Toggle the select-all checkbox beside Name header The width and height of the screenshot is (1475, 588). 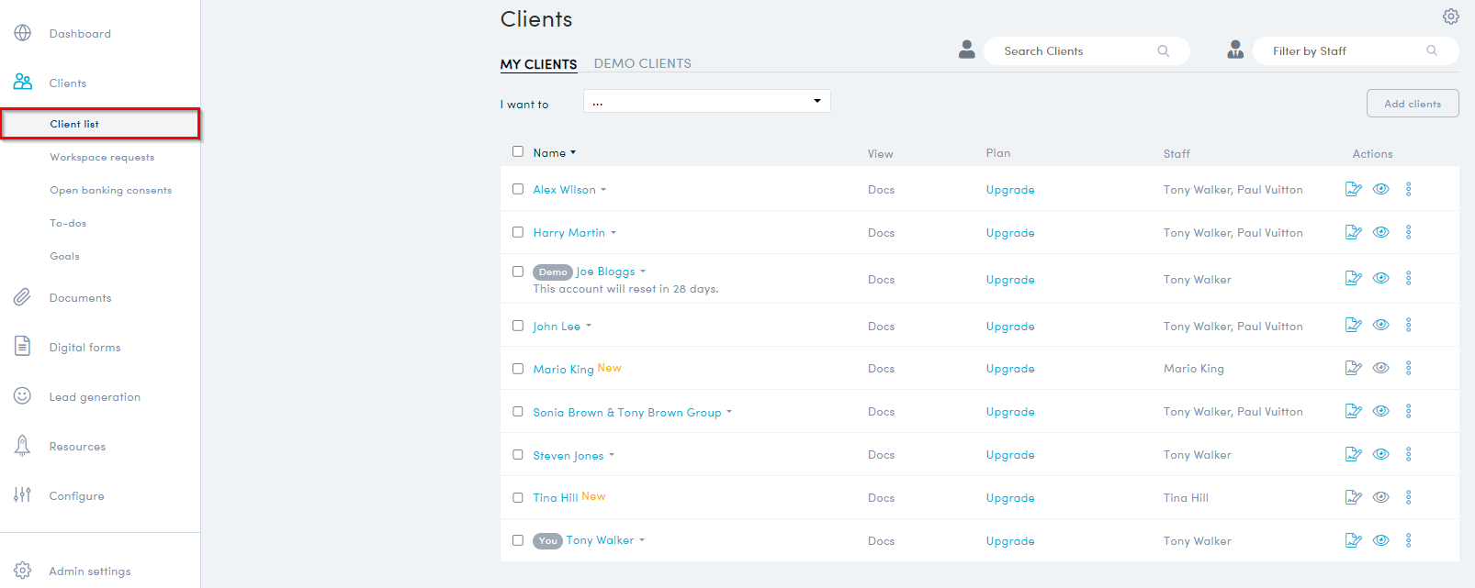pos(518,151)
